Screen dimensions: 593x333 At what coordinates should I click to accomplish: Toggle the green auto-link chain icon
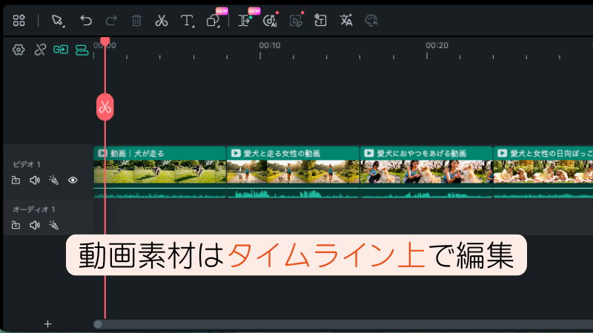point(61,50)
